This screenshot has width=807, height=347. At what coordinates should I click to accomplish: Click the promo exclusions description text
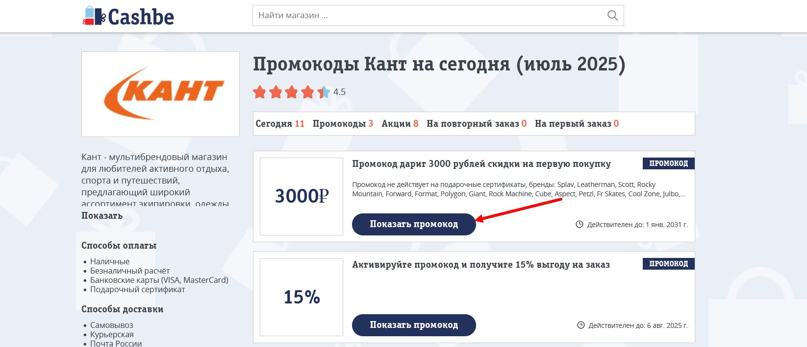[519, 189]
